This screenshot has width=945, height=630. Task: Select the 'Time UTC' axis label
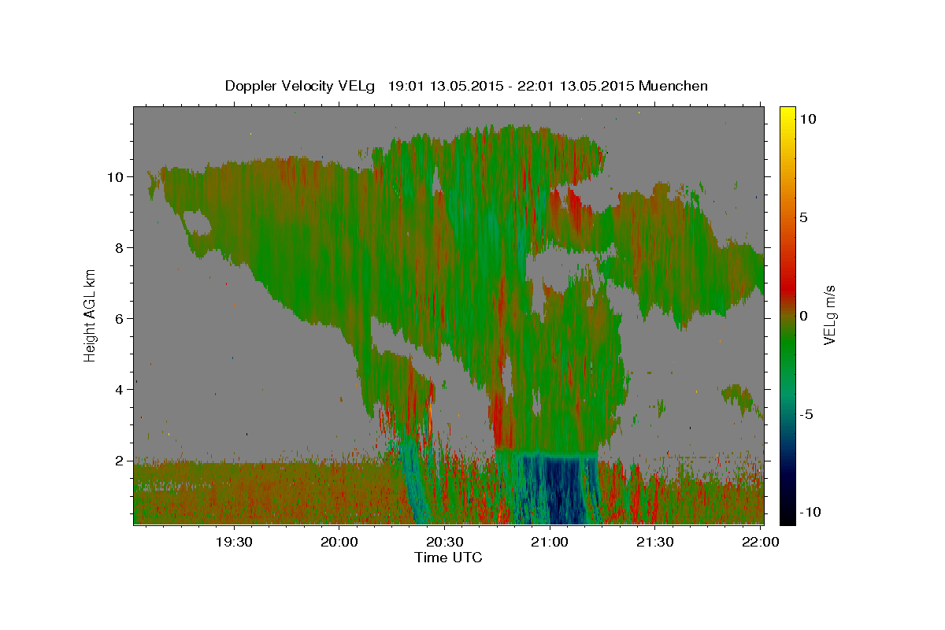[x=448, y=558]
